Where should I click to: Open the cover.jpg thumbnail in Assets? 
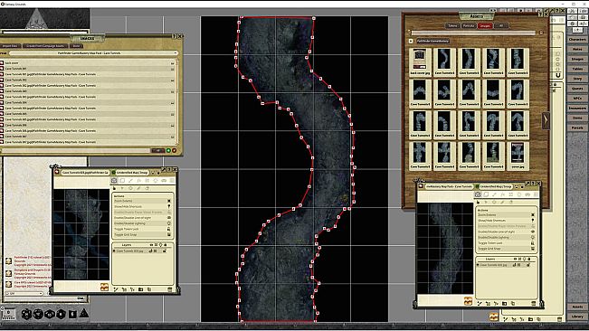[x=518, y=156]
